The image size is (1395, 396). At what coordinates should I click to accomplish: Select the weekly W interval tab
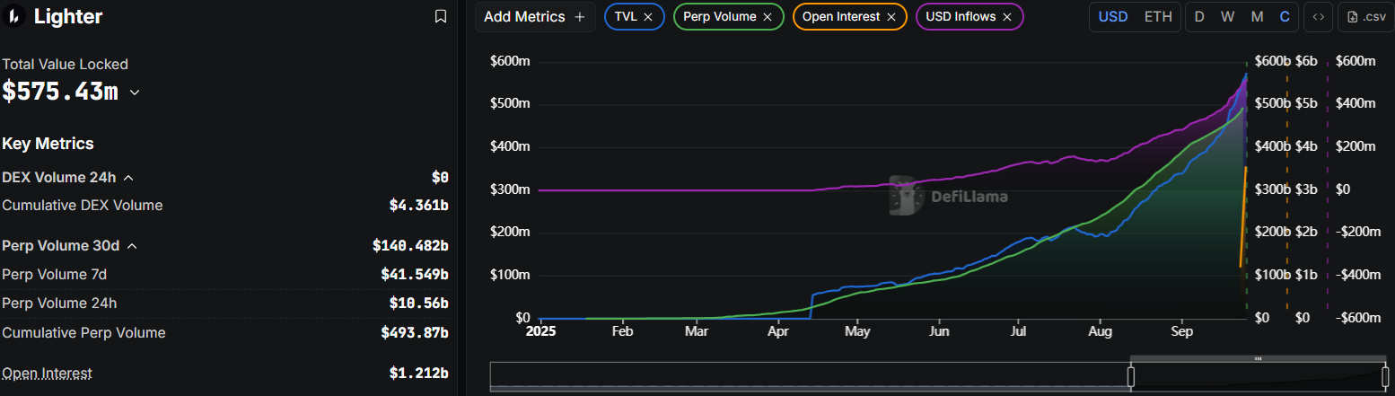[1227, 17]
